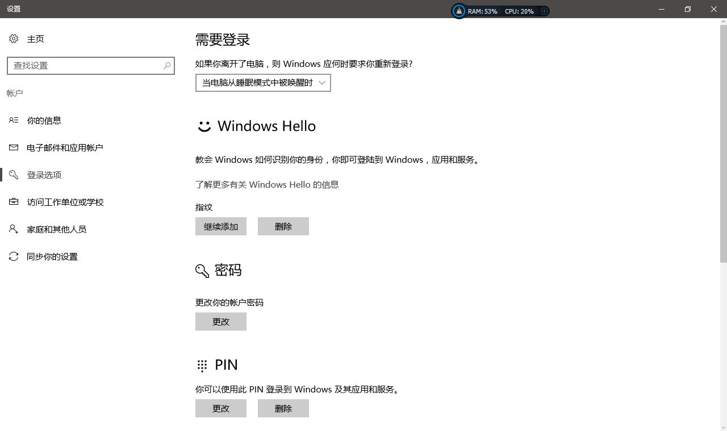Screen dimensions: 727x431
Task: Click the Windows Hello heading
Action: (x=266, y=126)
